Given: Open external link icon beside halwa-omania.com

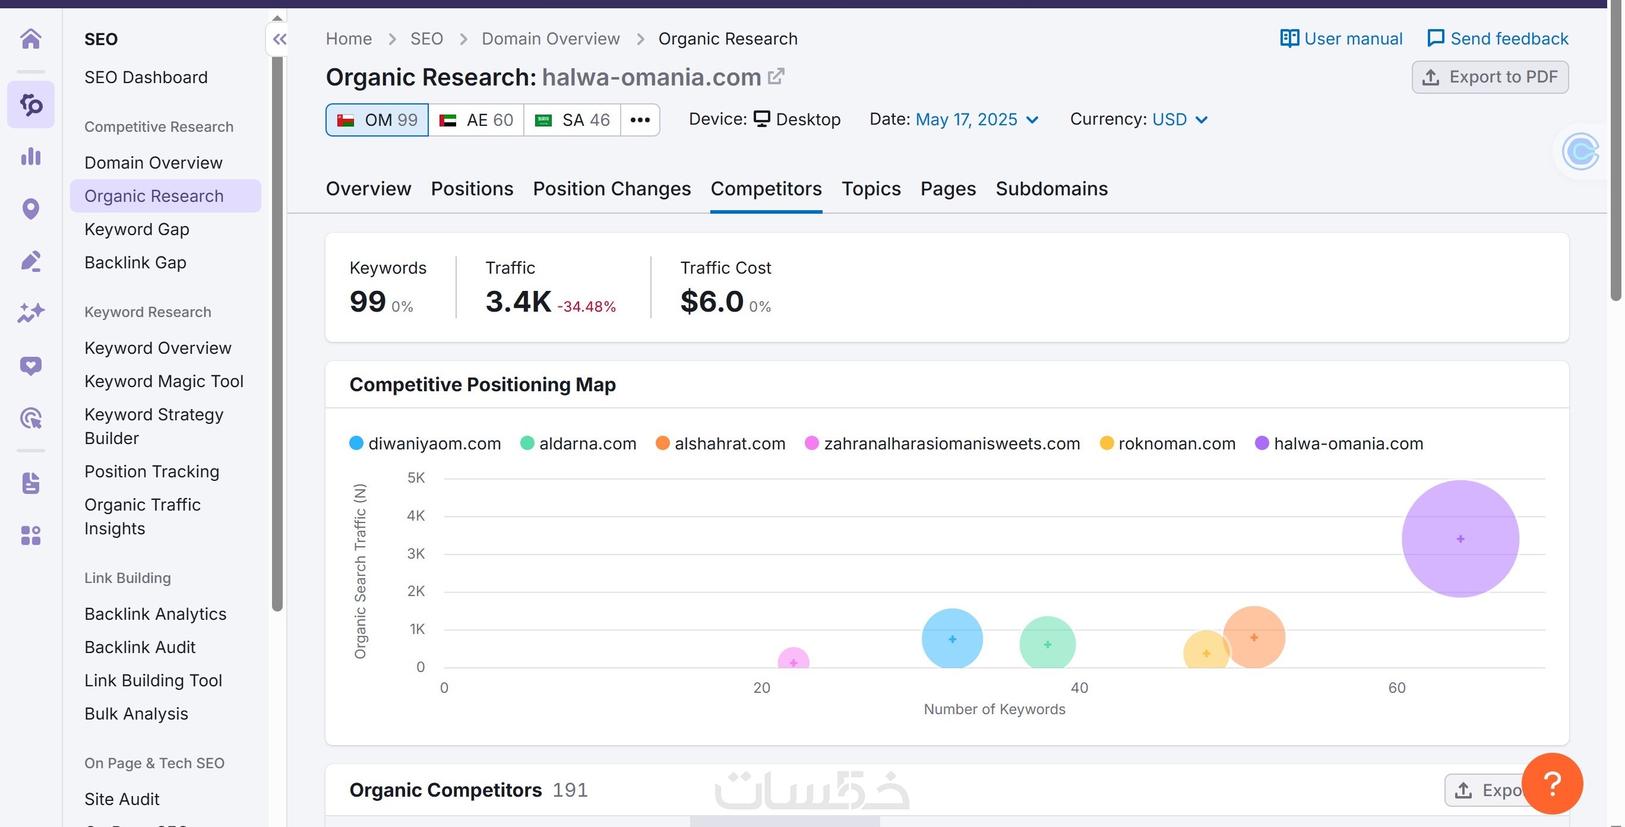Looking at the screenshot, I should (x=776, y=77).
